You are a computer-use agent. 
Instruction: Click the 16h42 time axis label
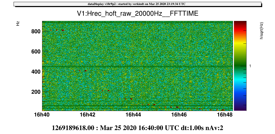88,115
